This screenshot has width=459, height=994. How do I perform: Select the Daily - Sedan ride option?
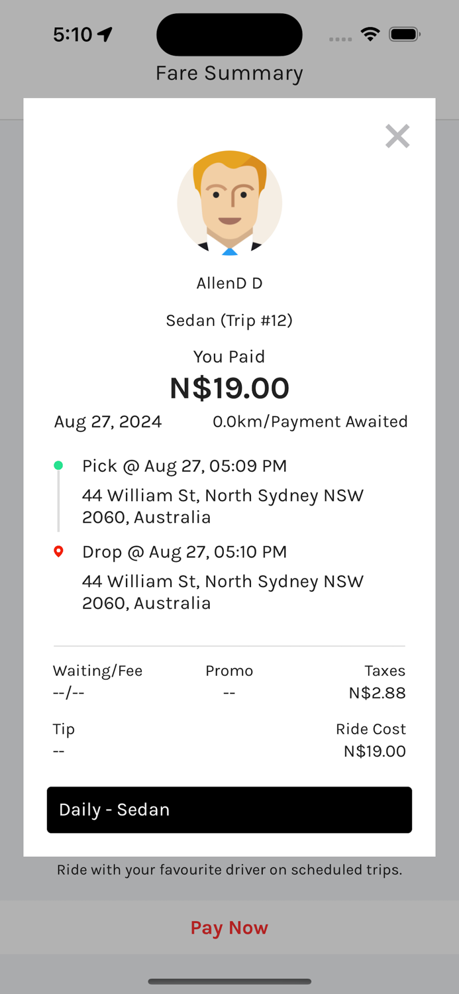pyautogui.click(x=229, y=810)
